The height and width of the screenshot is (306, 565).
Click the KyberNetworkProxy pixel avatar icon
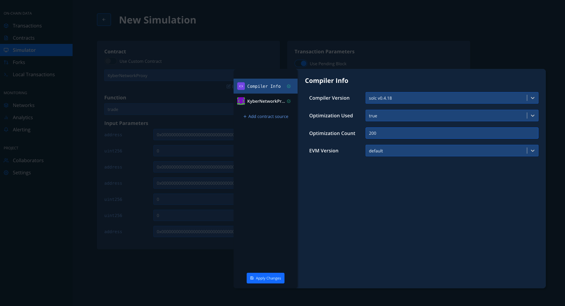tap(241, 101)
